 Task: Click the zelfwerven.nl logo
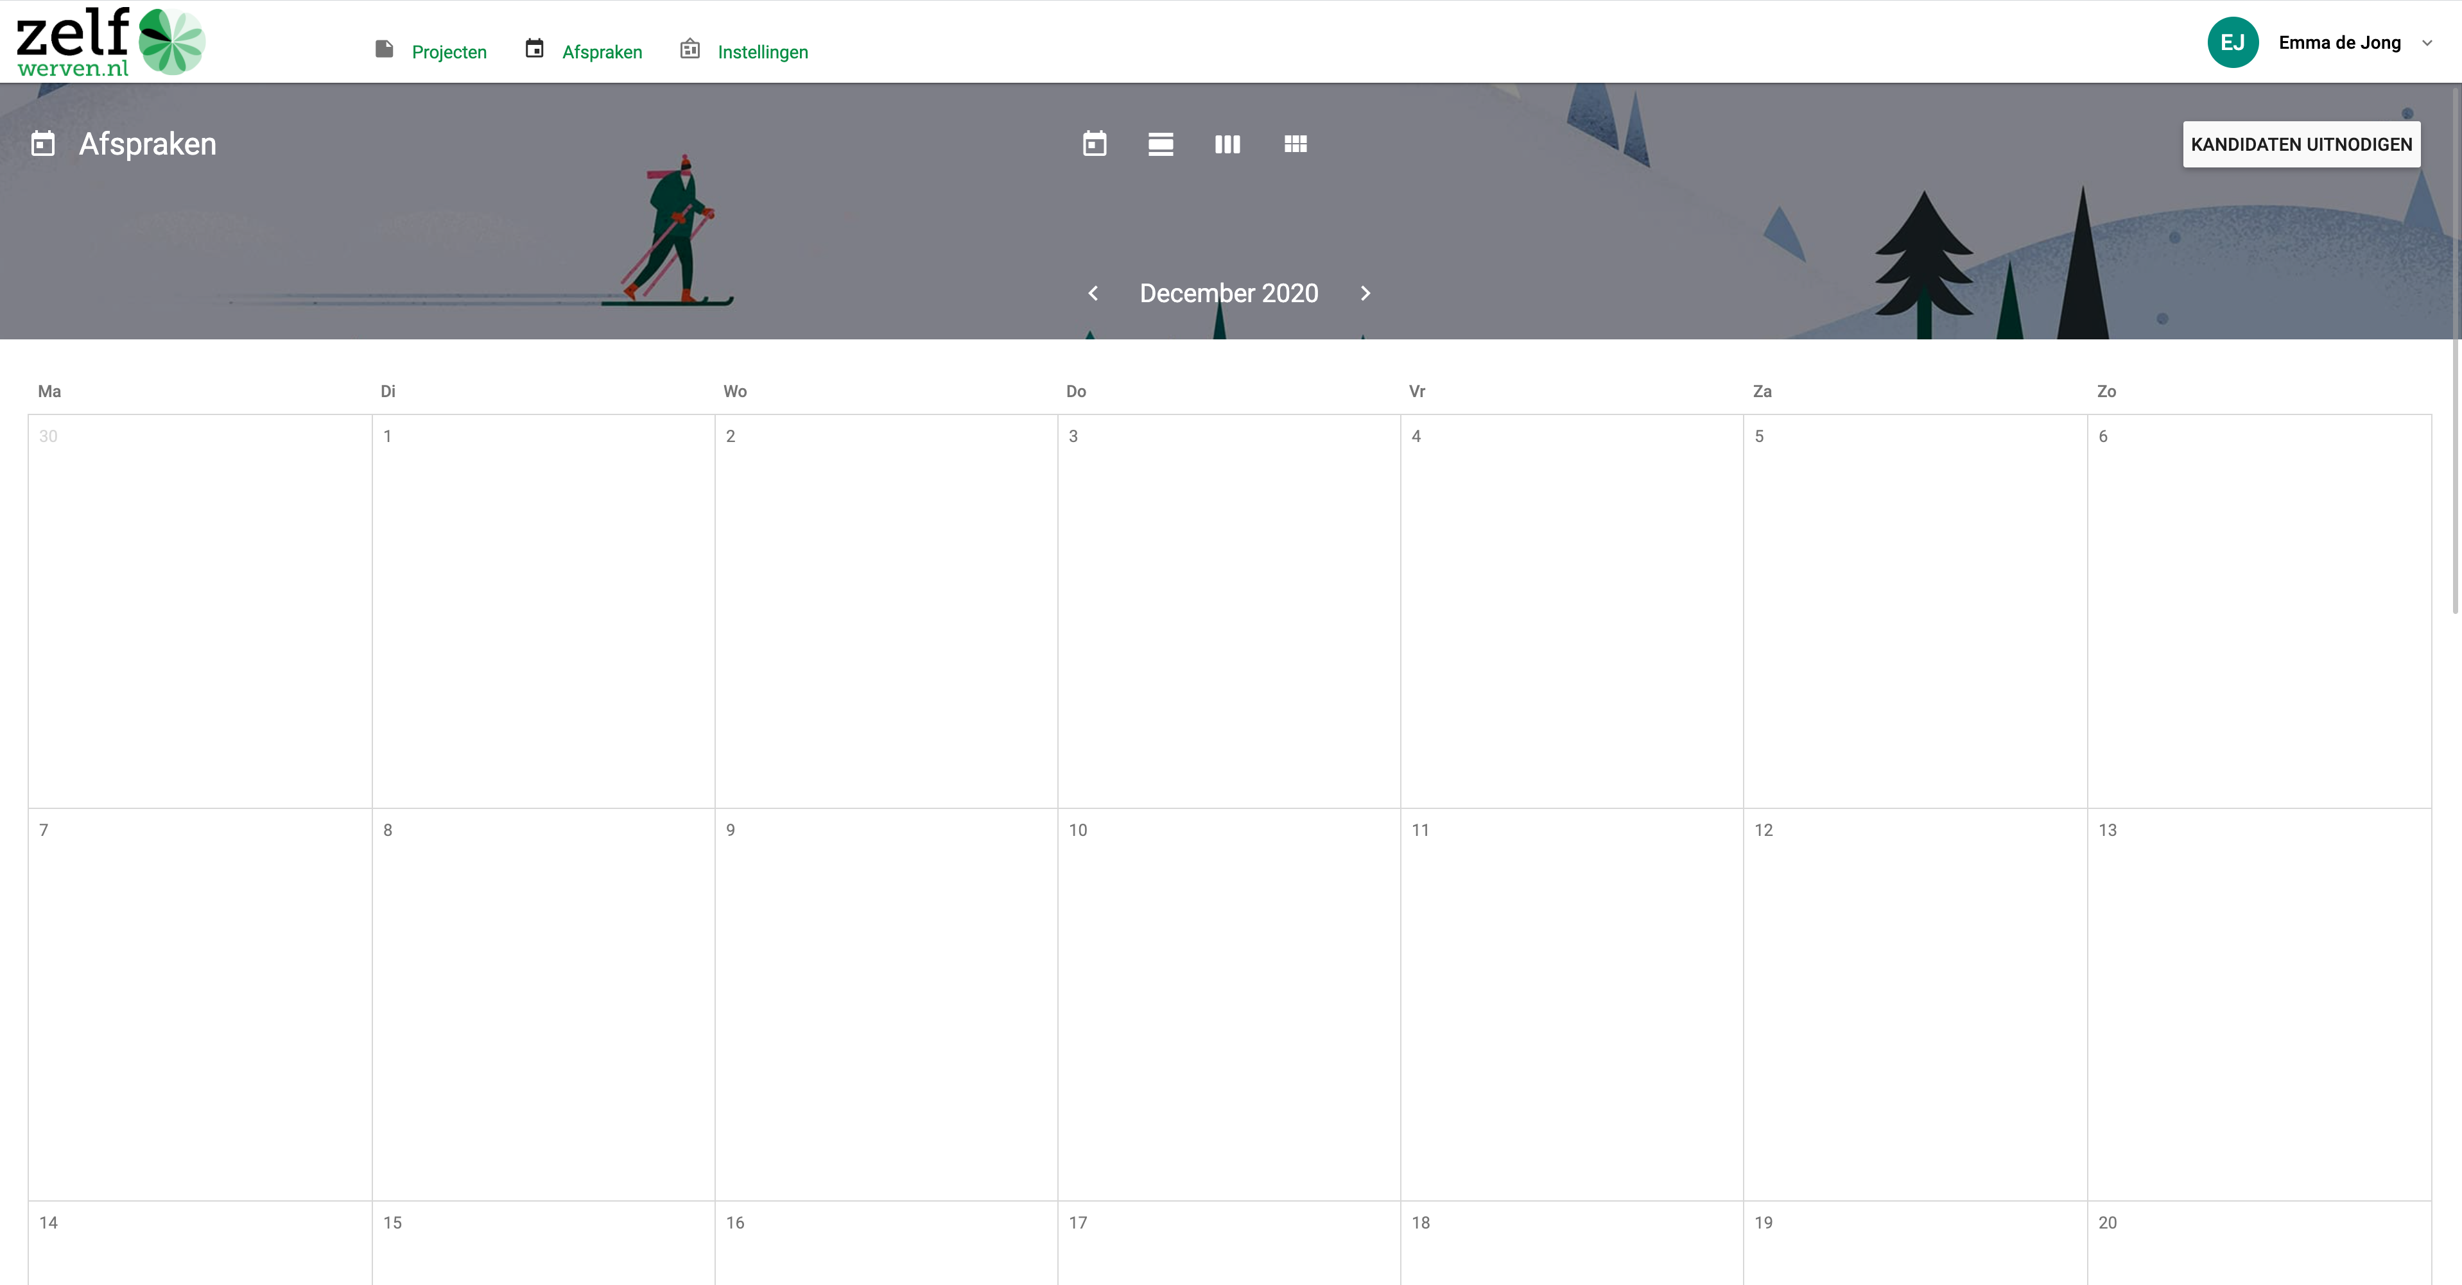pyautogui.click(x=111, y=42)
